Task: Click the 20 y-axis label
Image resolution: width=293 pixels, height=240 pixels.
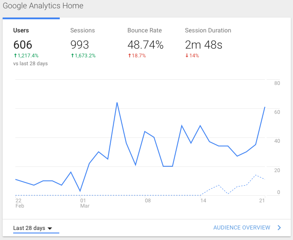Action: [x=277, y=170]
